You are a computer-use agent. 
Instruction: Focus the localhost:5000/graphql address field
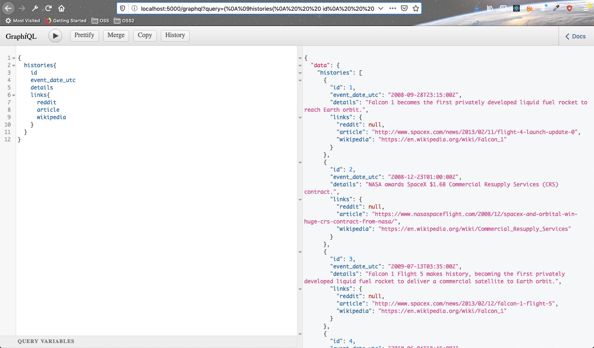257,8
